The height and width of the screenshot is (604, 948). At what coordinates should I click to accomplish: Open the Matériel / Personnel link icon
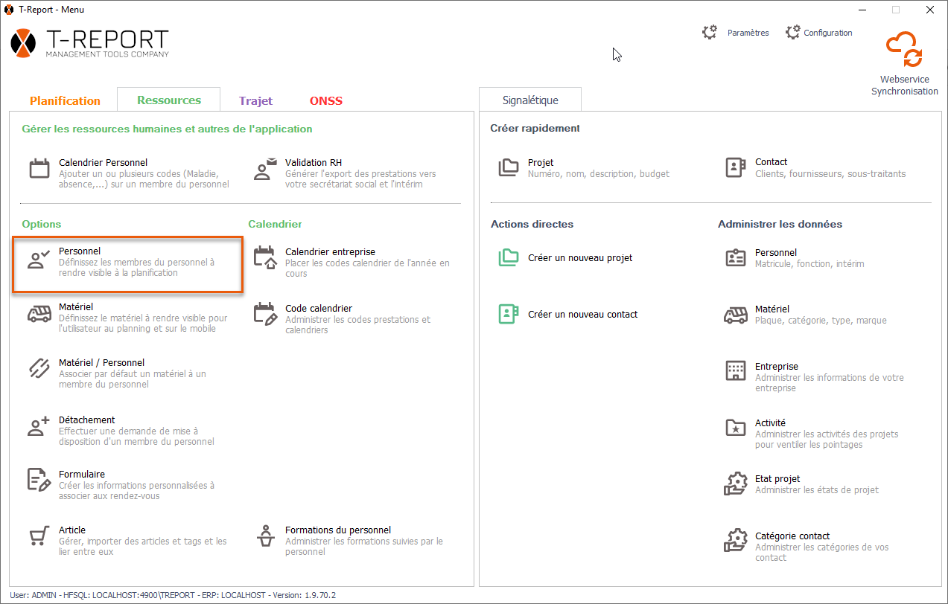[x=39, y=369]
